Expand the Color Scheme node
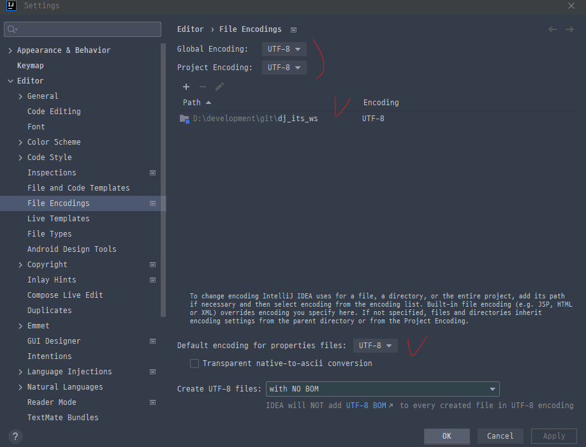Screen dimensions: 586x447 coord(20,142)
